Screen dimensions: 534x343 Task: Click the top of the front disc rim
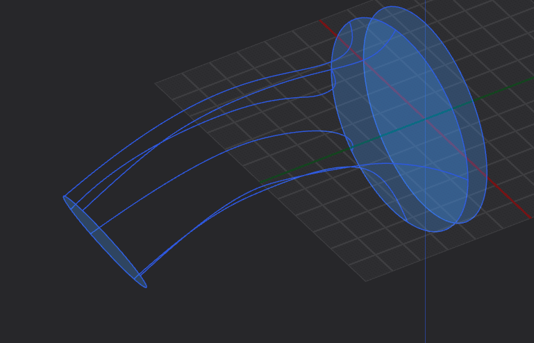point(393,7)
